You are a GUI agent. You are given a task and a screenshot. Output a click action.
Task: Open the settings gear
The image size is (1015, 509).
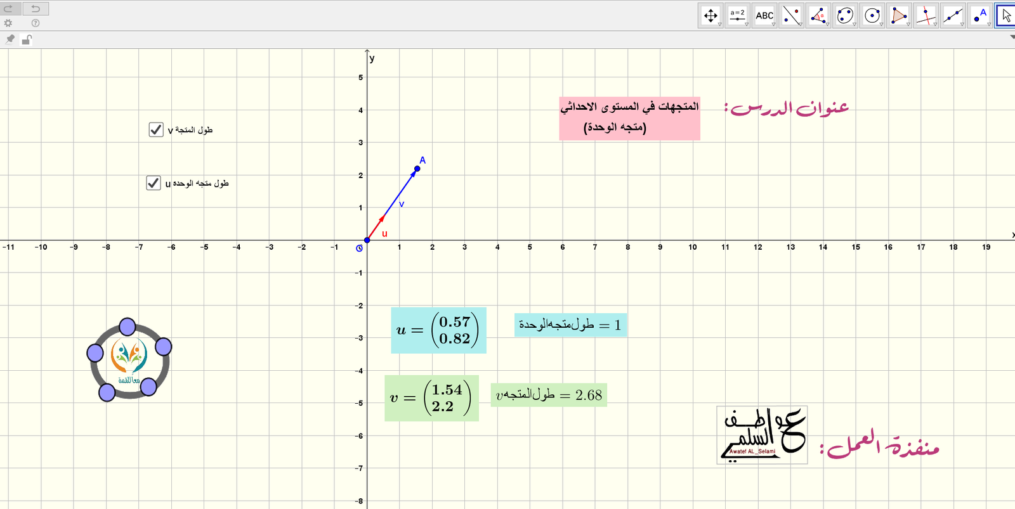click(x=8, y=23)
